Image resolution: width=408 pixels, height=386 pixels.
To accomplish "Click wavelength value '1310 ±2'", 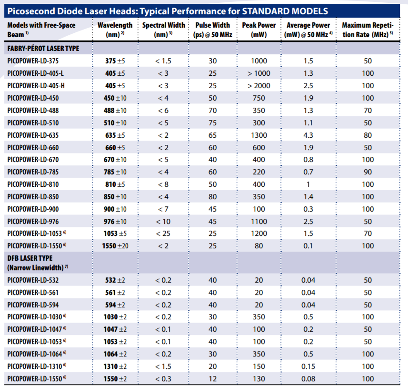I will (115, 366).
